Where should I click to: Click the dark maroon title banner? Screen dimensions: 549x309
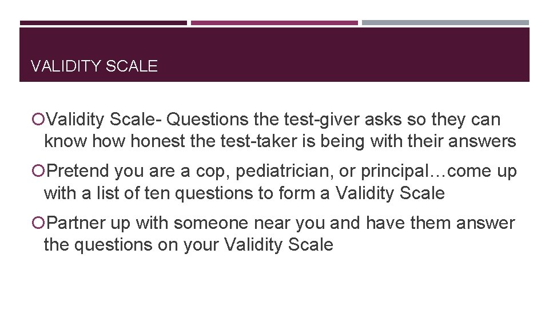point(274,55)
